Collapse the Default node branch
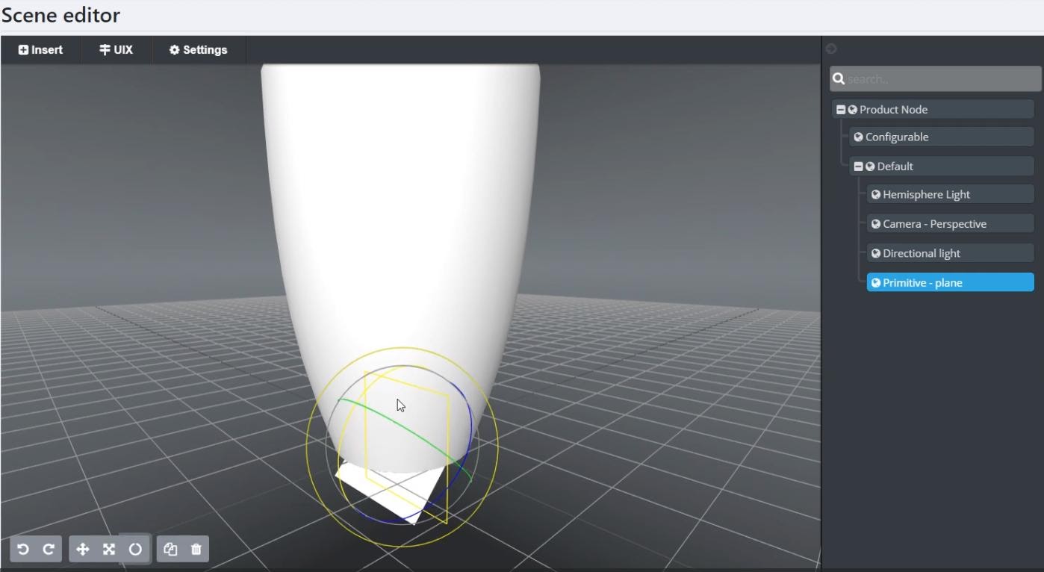Image resolution: width=1044 pixels, height=572 pixels. point(859,167)
